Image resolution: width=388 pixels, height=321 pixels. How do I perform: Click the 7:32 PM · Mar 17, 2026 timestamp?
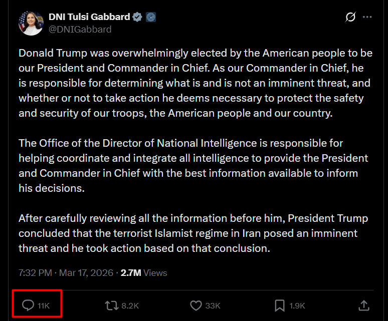click(66, 273)
